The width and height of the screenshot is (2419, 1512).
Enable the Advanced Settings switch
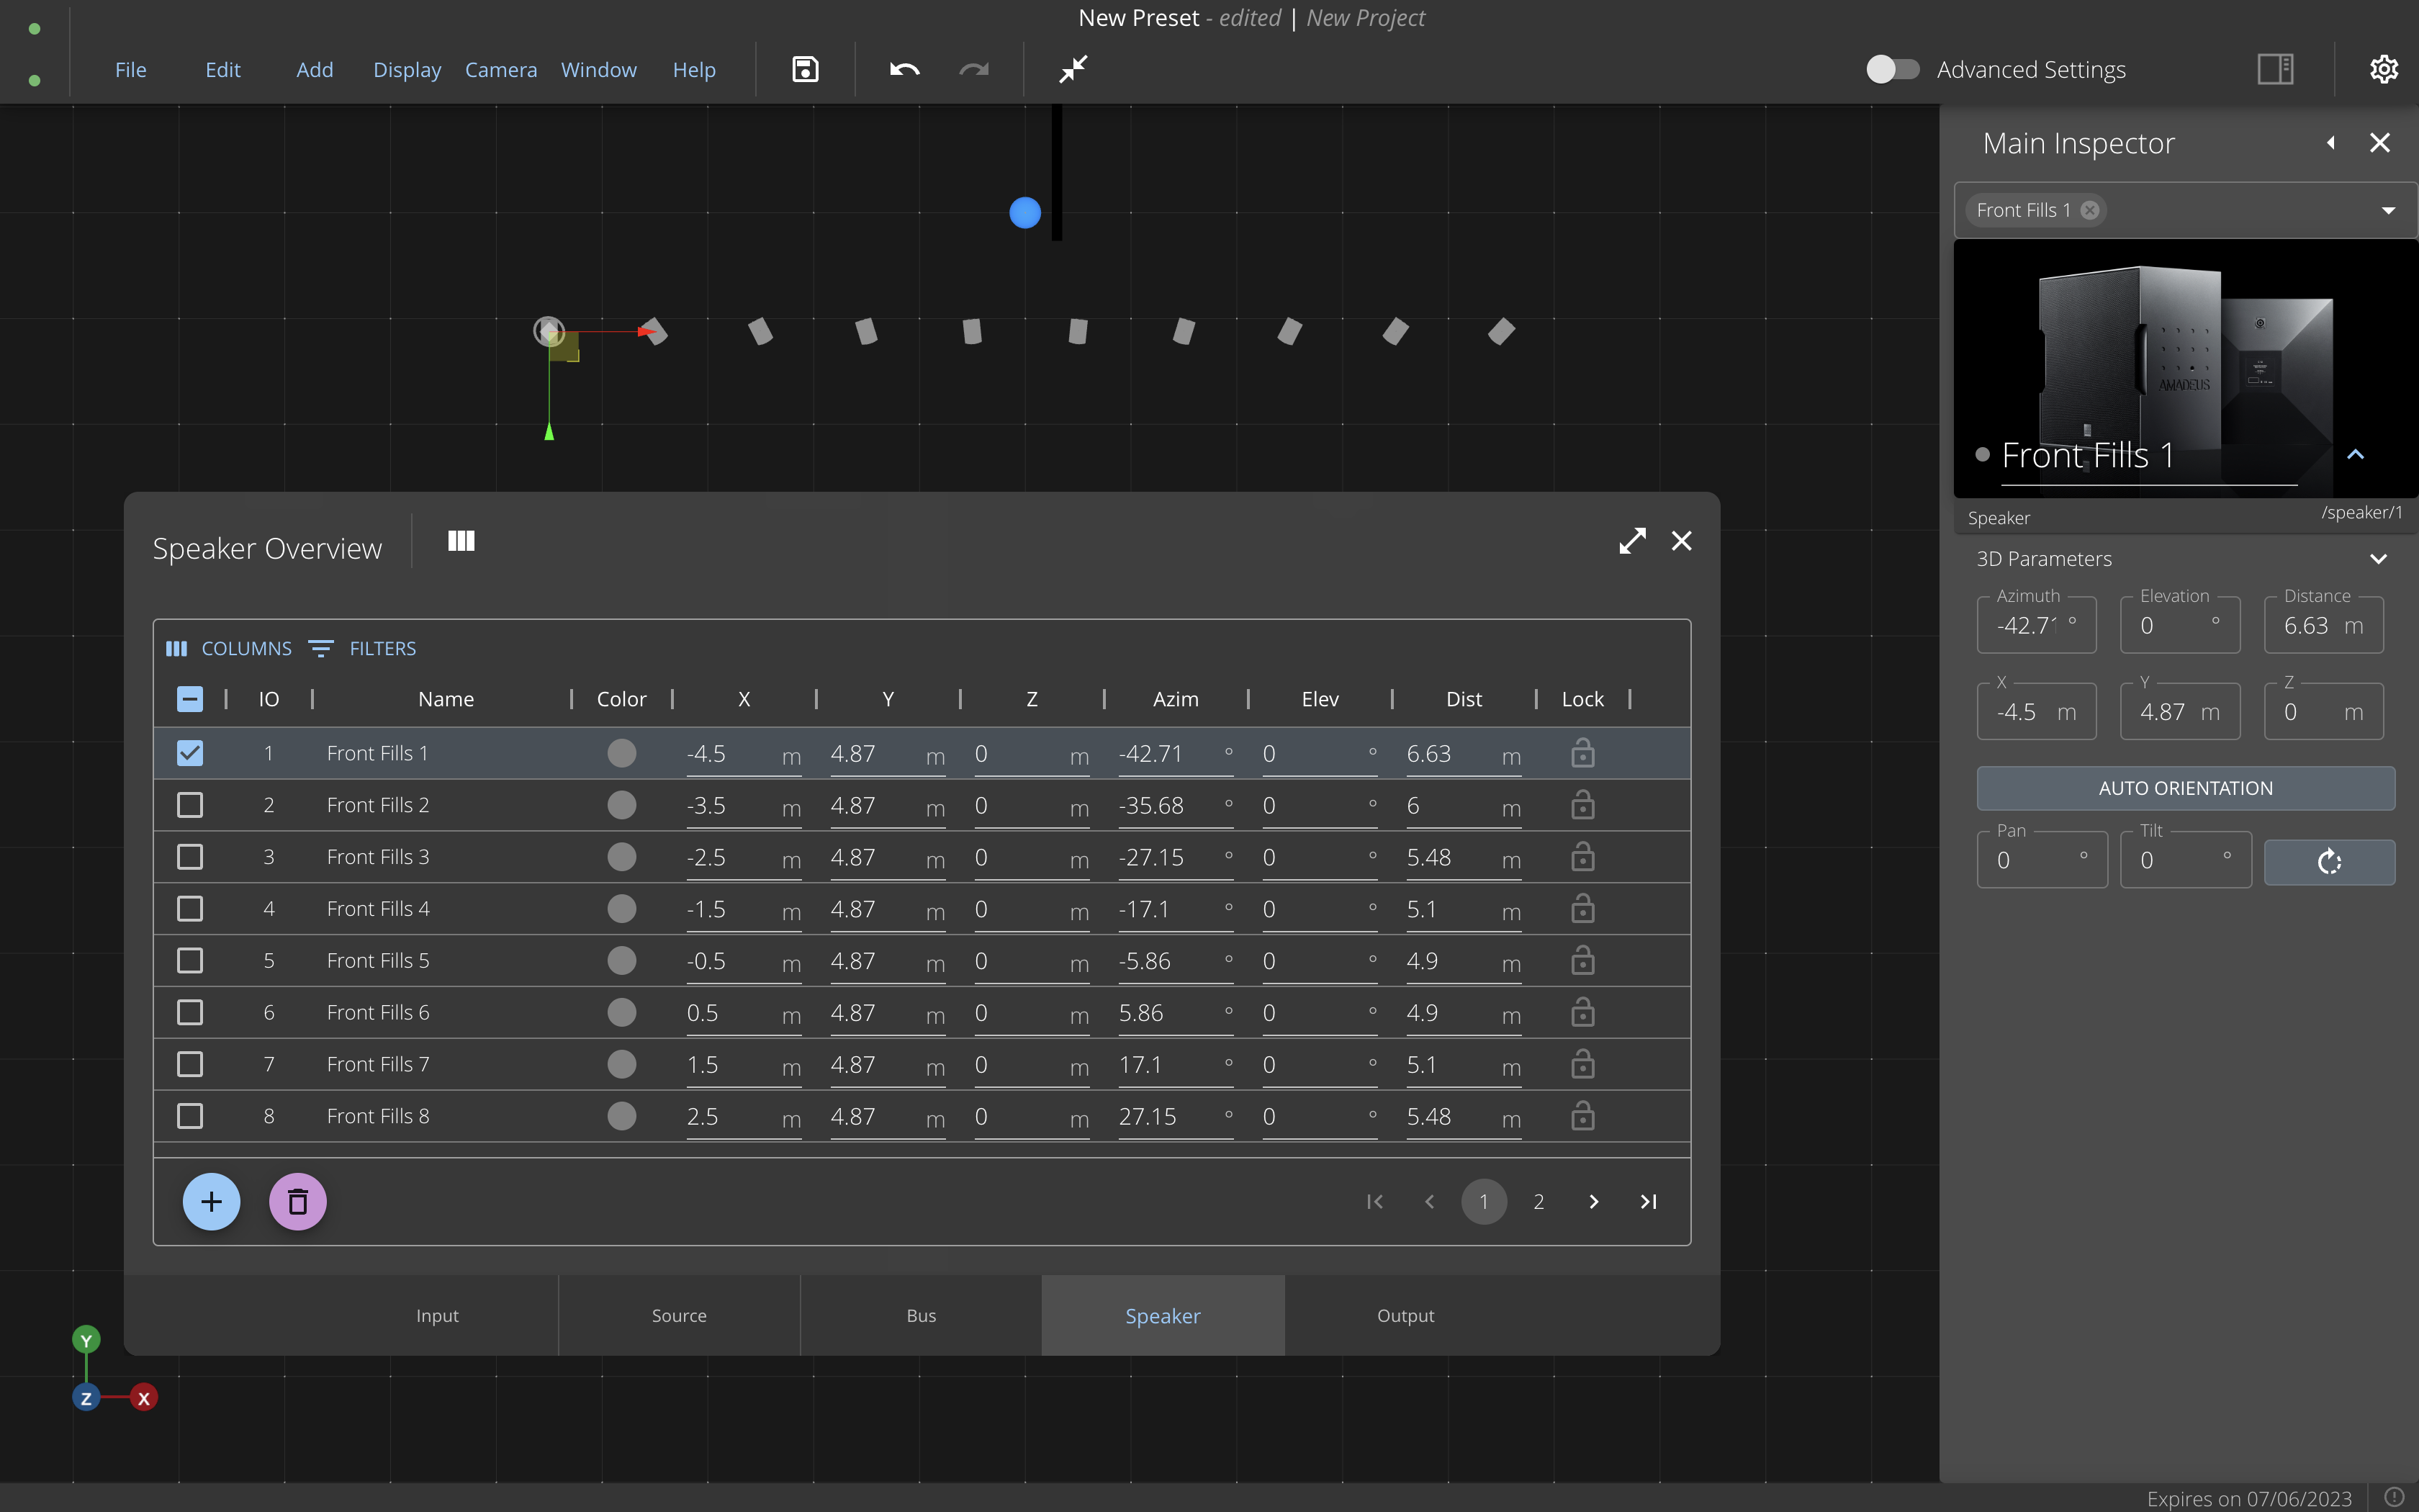[1891, 69]
